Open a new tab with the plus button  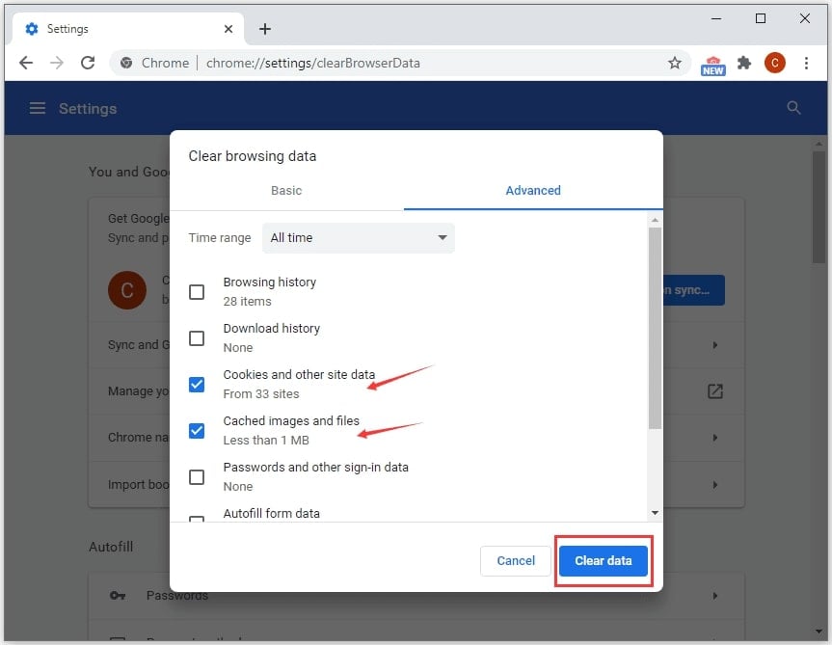pyautogui.click(x=265, y=29)
